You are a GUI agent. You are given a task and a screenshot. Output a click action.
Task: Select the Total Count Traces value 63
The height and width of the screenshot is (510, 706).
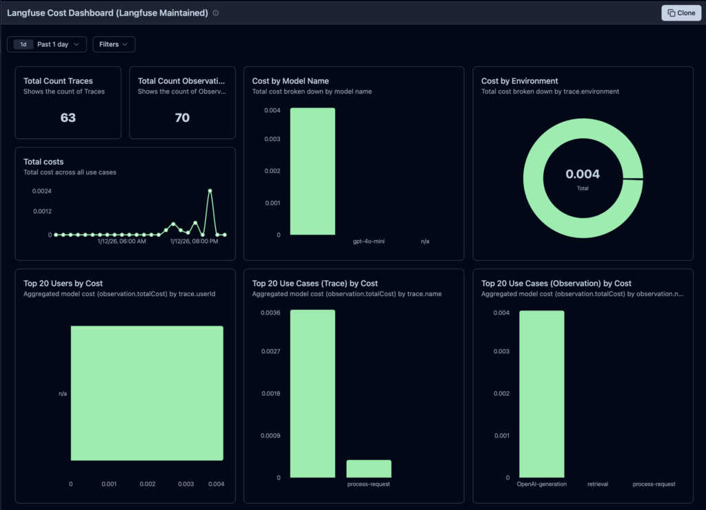pyautogui.click(x=68, y=118)
